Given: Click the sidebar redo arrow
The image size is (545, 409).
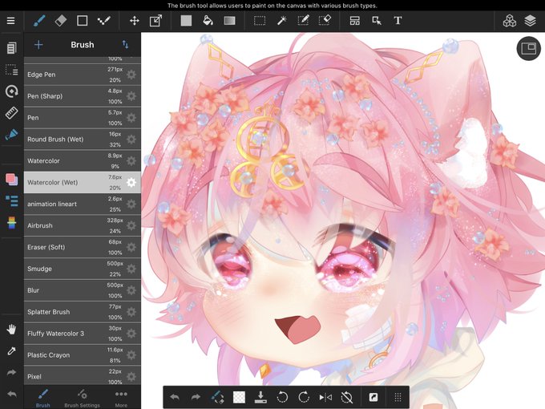Looking at the screenshot, I should click(x=11, y=372).
